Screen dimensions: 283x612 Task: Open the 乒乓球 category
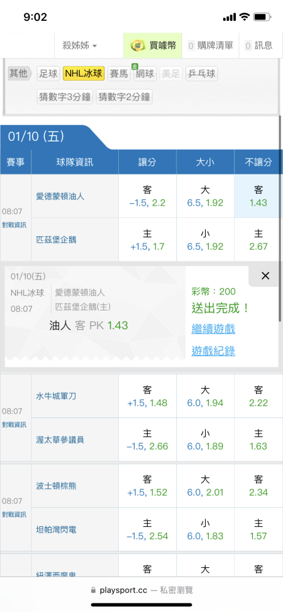pos(202,74)
